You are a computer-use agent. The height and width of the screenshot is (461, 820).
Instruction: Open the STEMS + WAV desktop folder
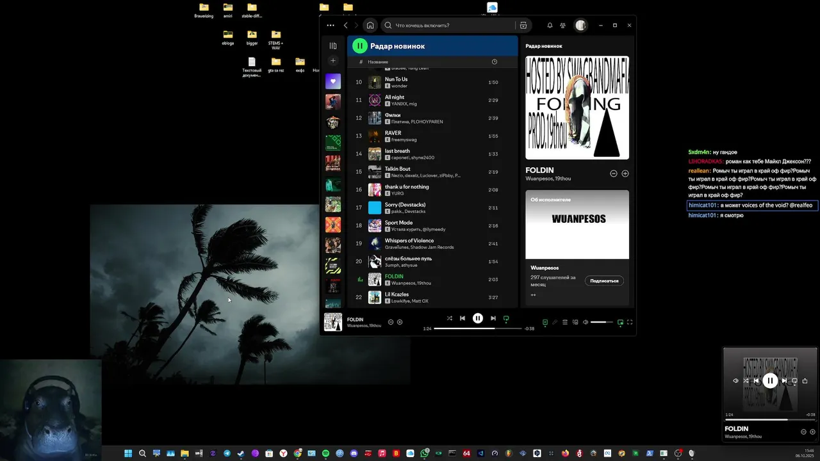point(275,38)
